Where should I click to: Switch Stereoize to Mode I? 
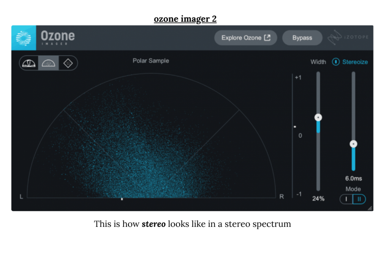point(346,199)
